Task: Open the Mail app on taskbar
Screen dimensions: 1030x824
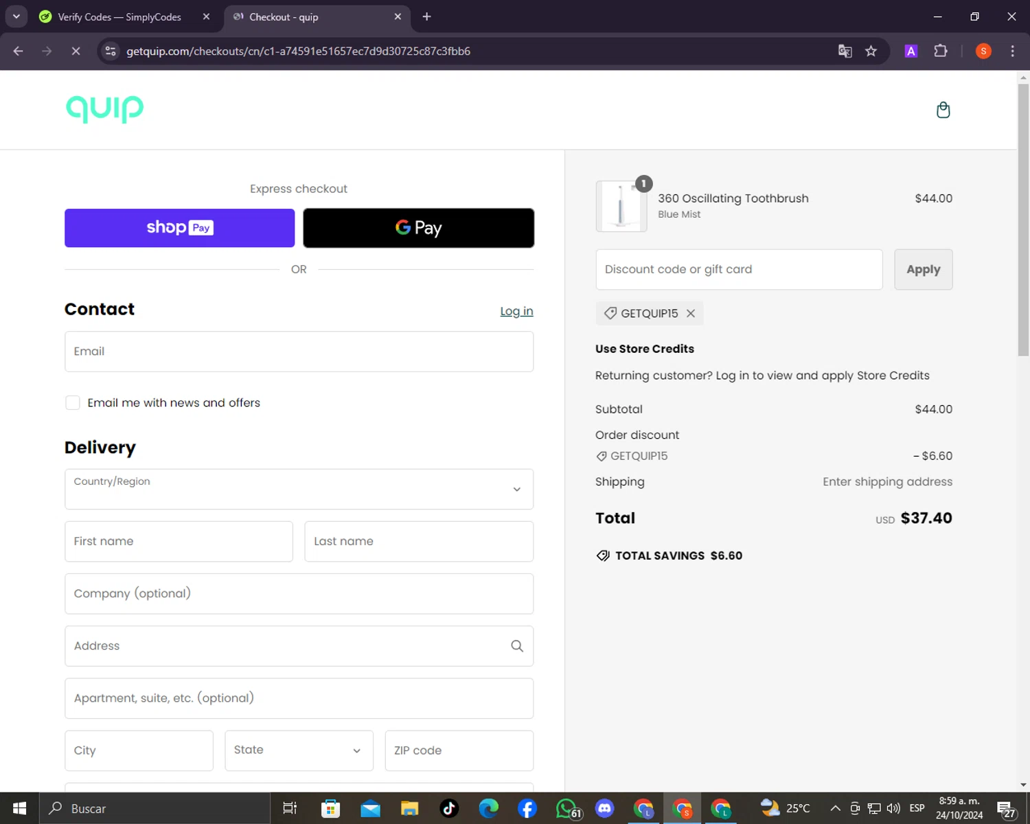Action: click(370, 808)
